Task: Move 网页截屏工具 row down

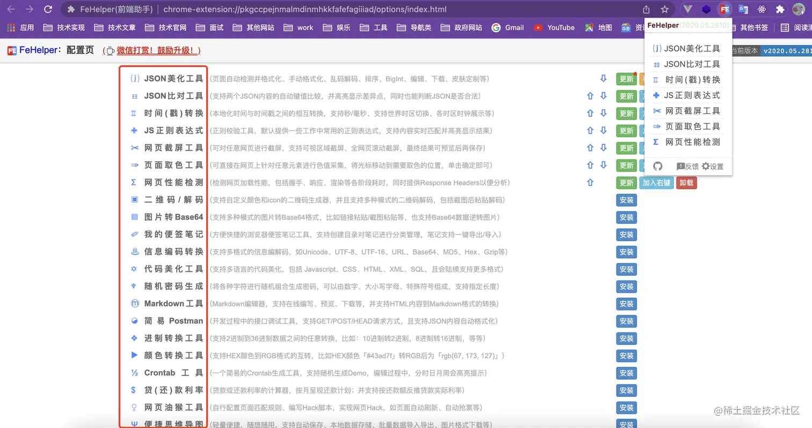Action: [604, 147]
